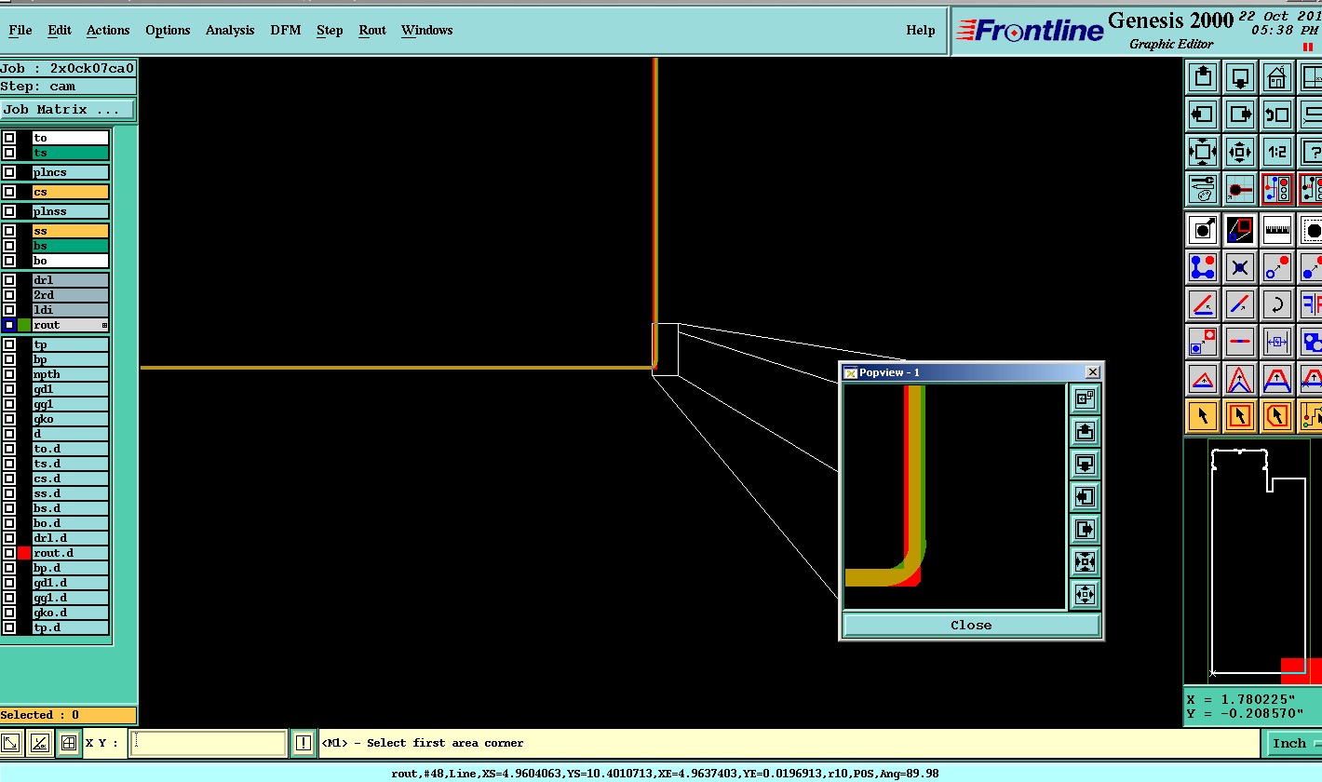Click the blue-circle-to-red-square move icon

pos(1203,342)
